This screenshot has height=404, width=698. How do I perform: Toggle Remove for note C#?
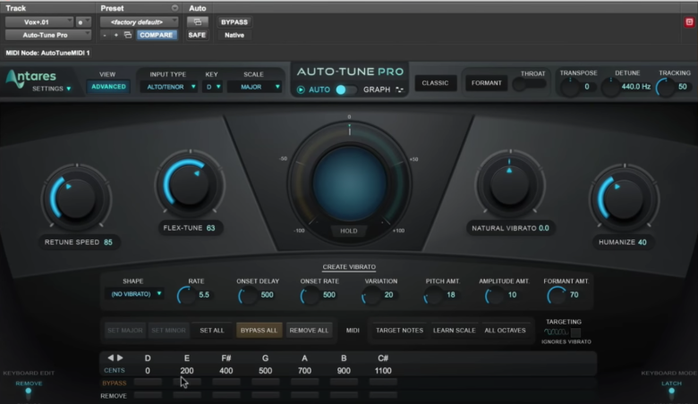click(x=383, y=395)
